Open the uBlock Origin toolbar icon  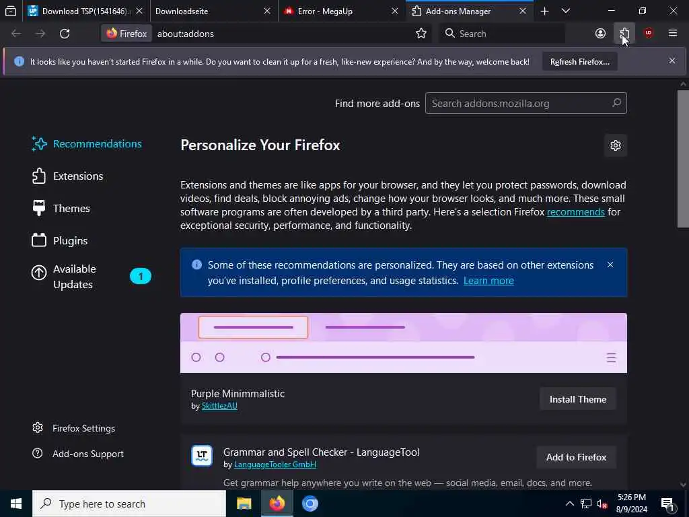coord(649,34)
